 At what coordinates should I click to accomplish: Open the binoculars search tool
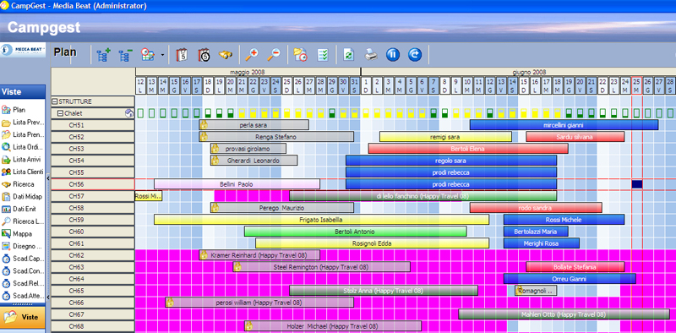coord(226,54)
